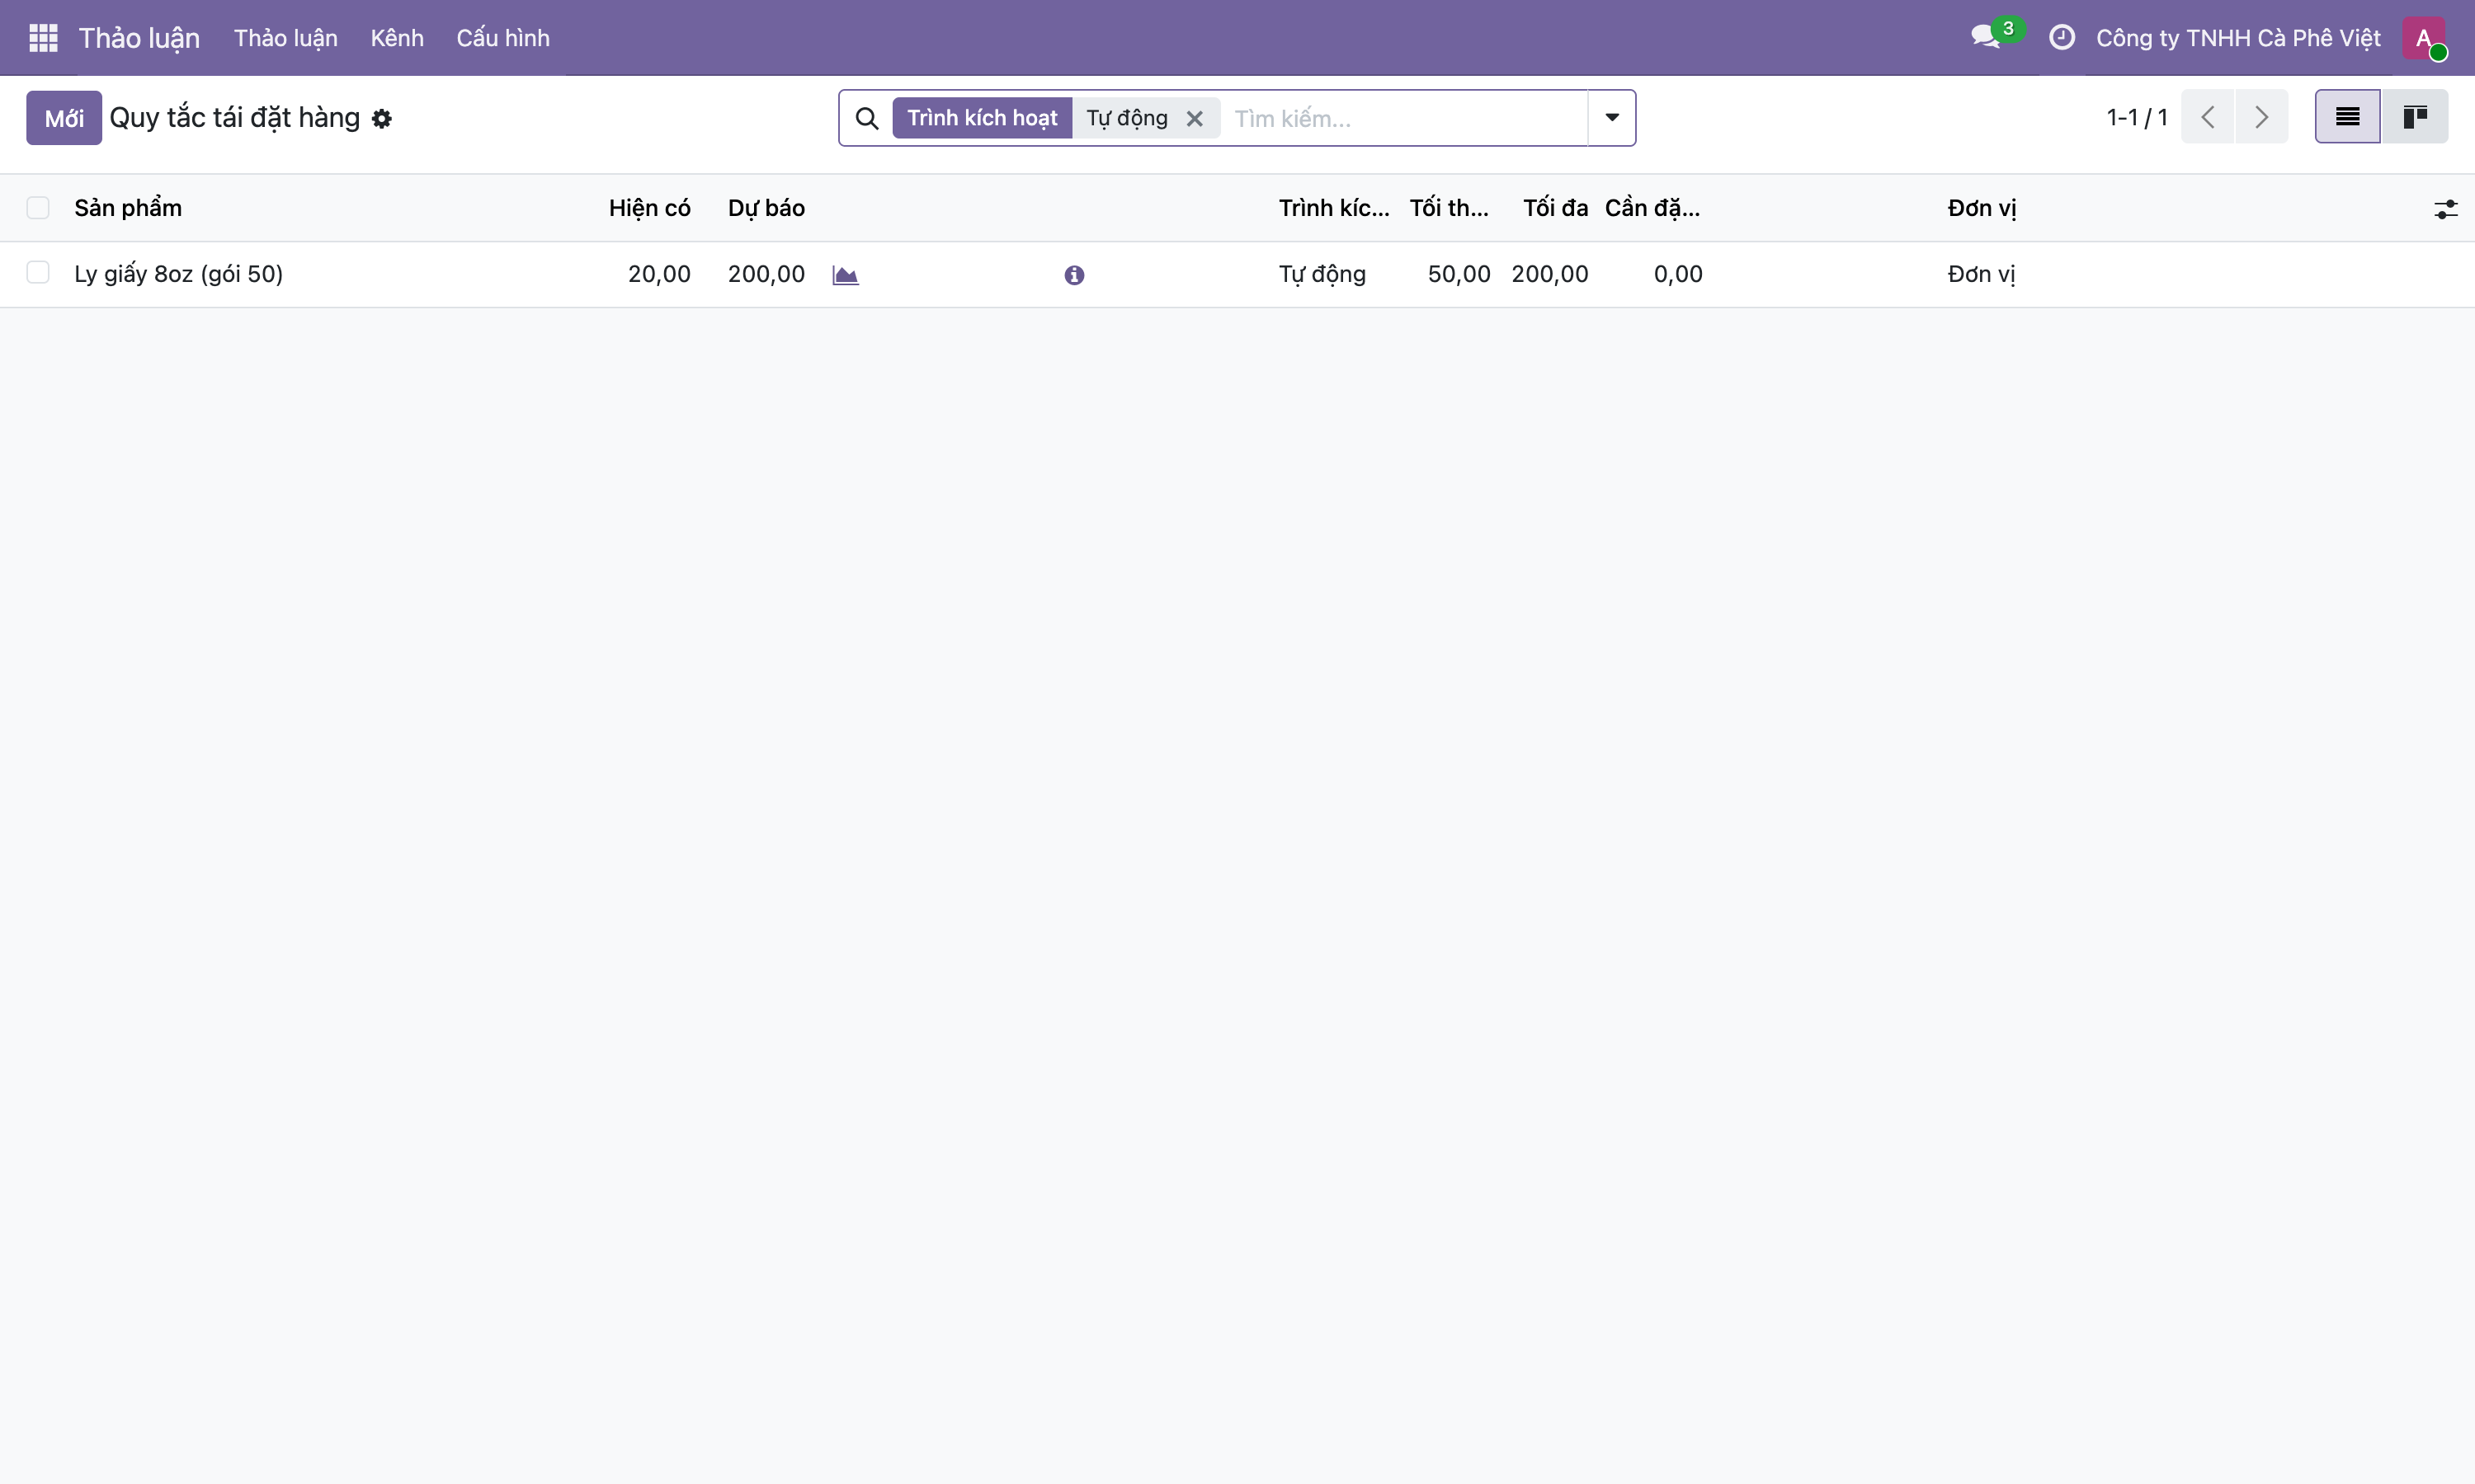
Task: Click company name Công ty TNHH Cà Phê Việt
Action: coord(2238,38)
